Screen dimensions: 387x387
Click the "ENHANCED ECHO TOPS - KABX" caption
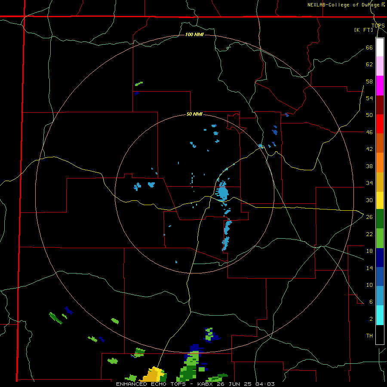coord(163,384)
